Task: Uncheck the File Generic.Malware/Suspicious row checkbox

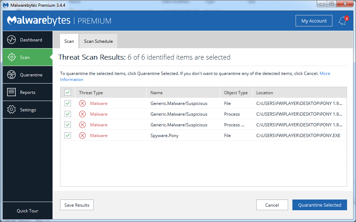Action: (x=68, y=103)
